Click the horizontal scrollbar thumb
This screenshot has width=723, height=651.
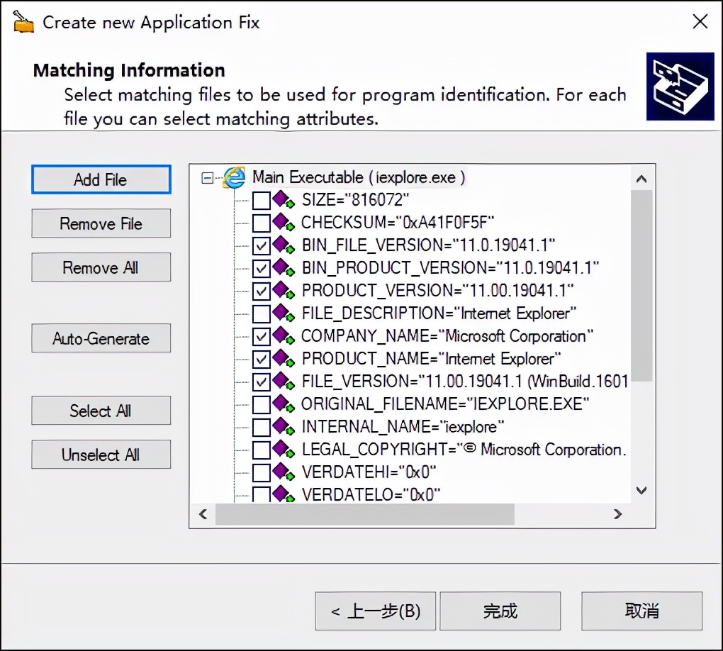pos(365,514)
